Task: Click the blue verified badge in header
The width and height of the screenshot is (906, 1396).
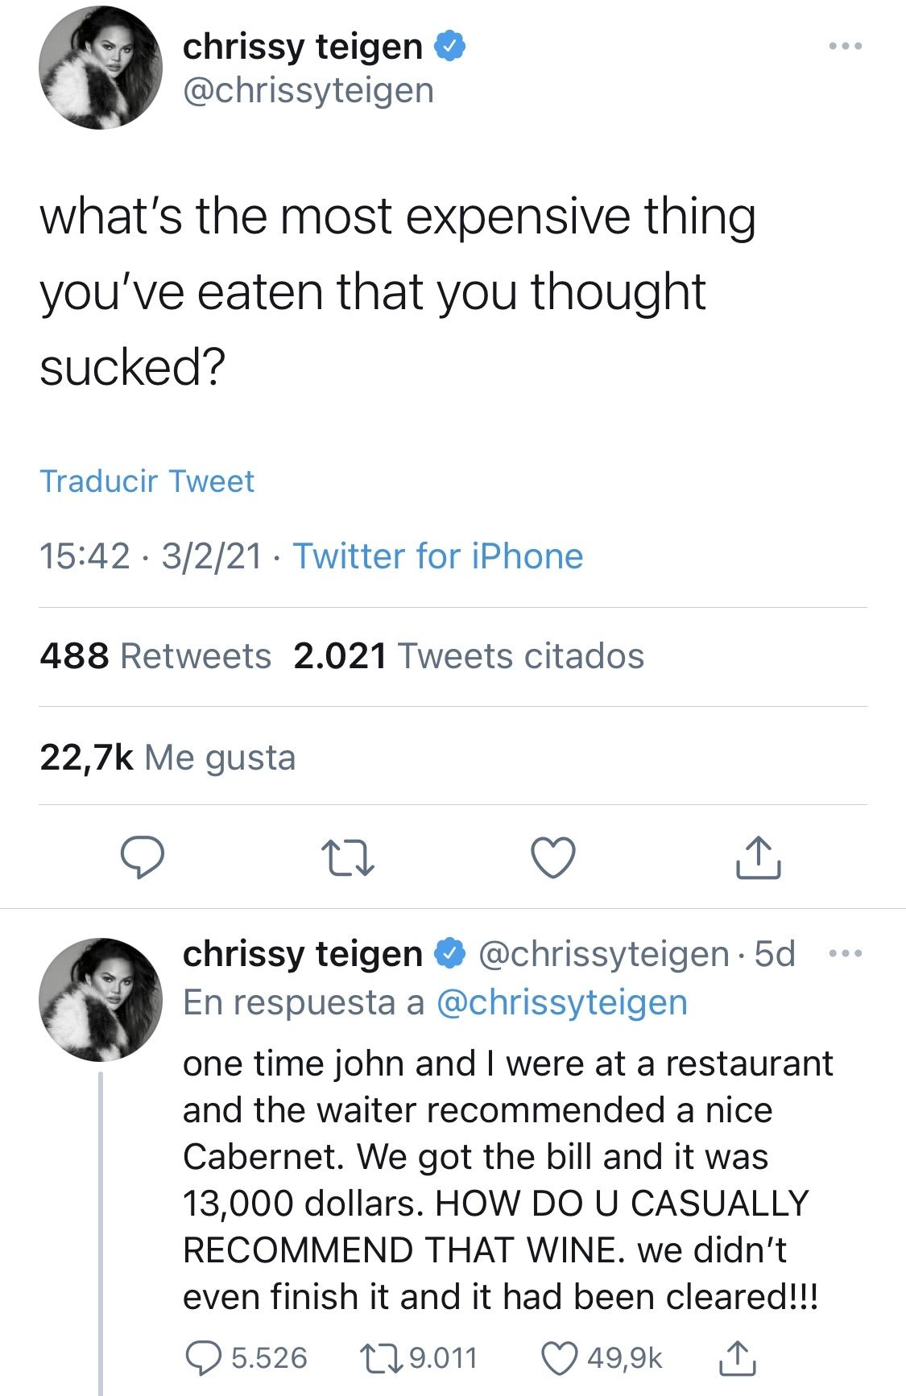Action: pos(450,47)
